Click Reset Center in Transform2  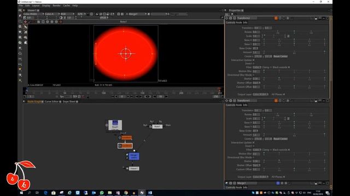point(281,56)
